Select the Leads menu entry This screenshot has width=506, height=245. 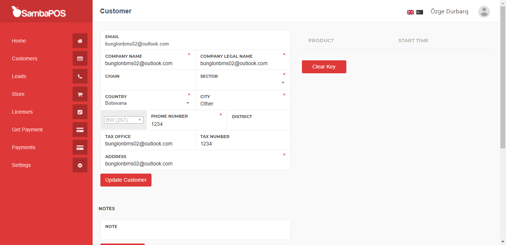[x=19, y=76]
